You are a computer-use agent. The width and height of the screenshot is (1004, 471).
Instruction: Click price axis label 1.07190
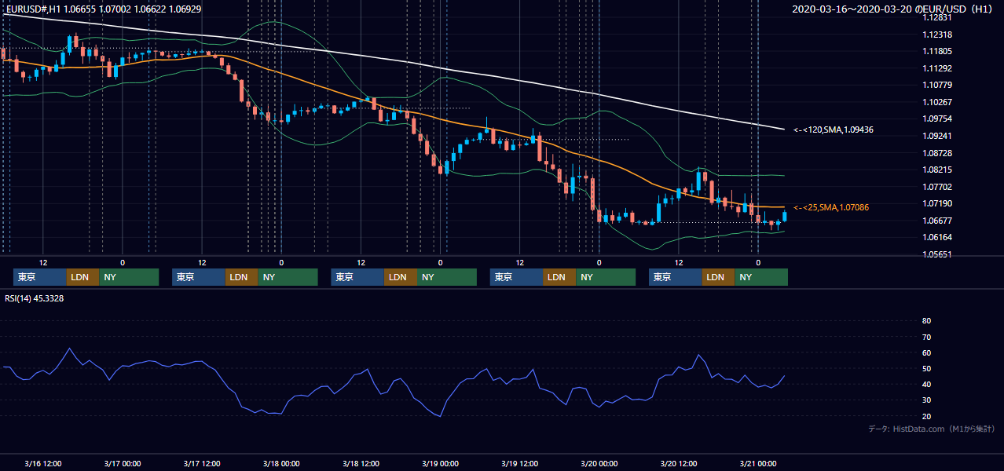(937, 203)
